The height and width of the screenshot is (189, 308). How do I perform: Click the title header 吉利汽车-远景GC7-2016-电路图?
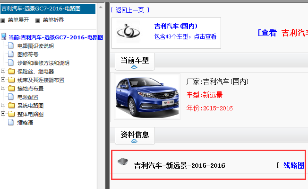coord(48,9)
